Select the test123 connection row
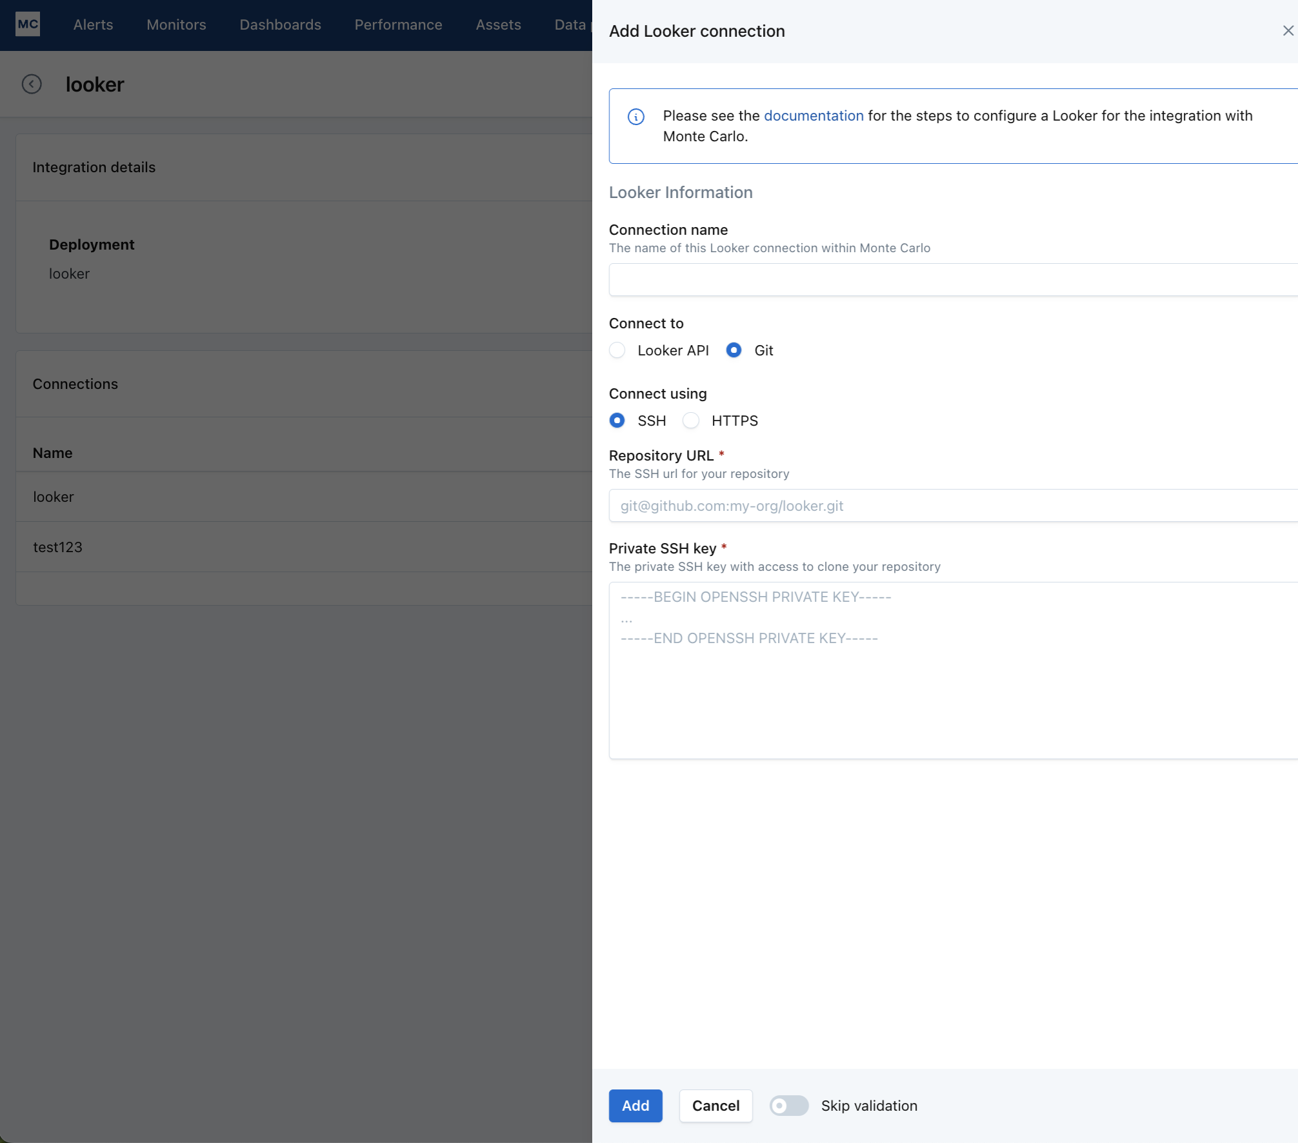Viewport: 1298px width, 1143px height. (305, 547)
